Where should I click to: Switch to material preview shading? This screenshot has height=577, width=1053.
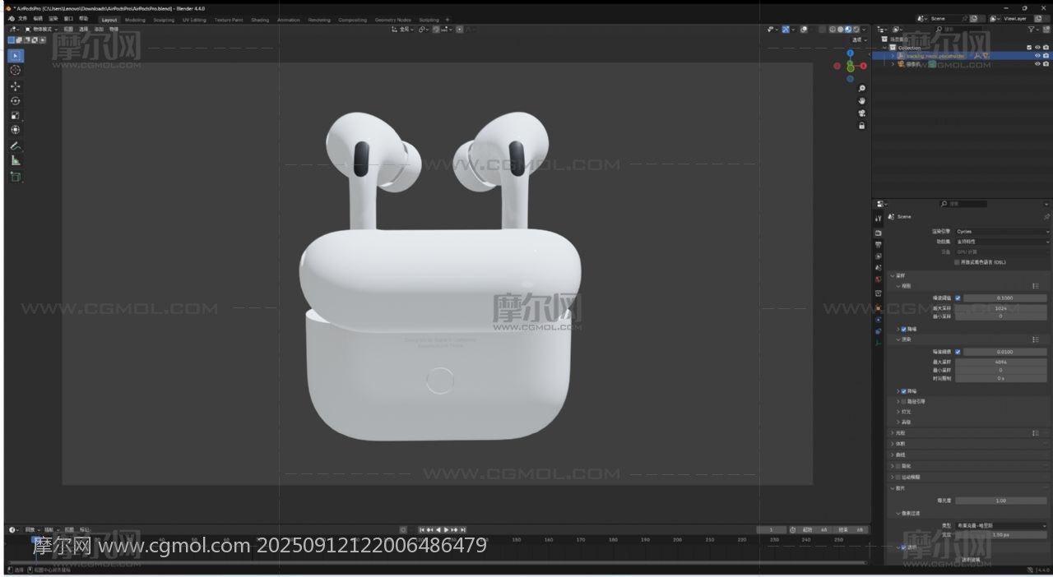click(x=849, y=30)
